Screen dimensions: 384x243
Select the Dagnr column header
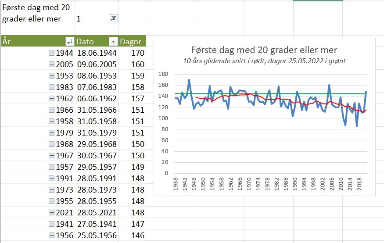pyautogui.click(x=132, y=42)
